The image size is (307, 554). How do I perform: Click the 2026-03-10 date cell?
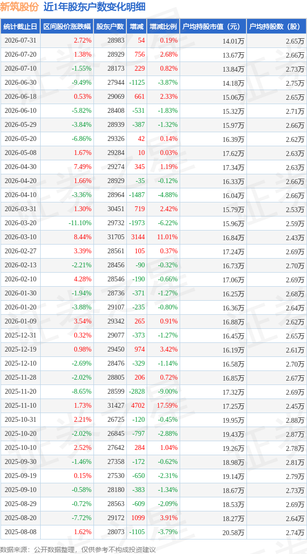20,237
